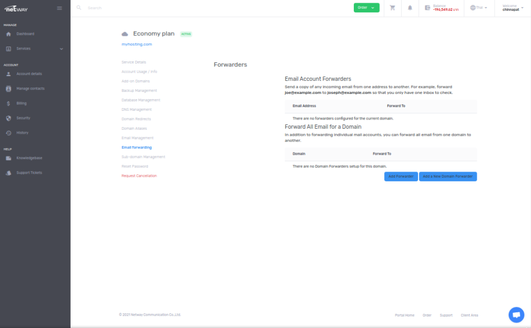Click the Billing dollar icon
Image resolution: width=531 pixels, height=328 pixels.
pyautogui.click(x=9, y=103)
